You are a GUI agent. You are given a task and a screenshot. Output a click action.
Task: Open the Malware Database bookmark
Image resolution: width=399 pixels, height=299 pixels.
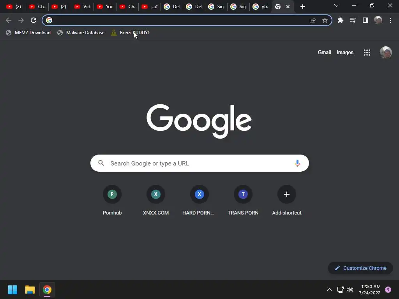[81, 33]
